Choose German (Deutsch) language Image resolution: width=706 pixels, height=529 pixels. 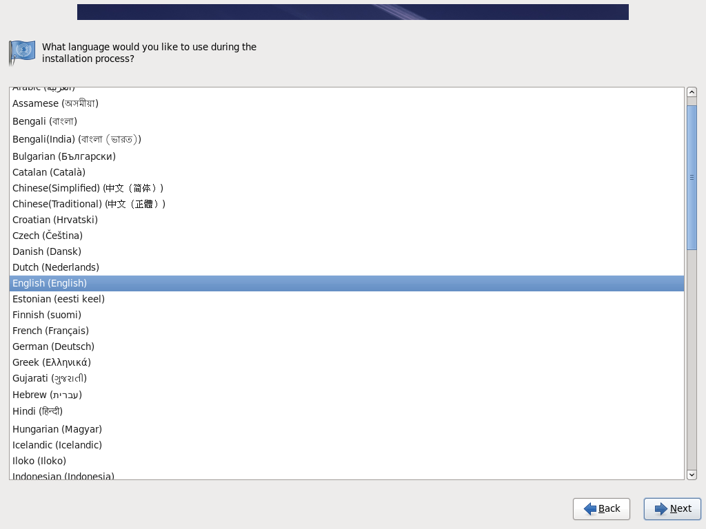(x=347, y=346)
